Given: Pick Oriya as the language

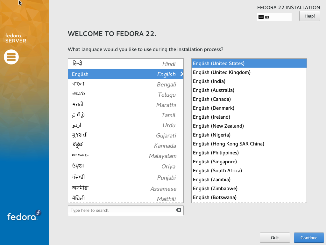Looking at the screenshot, I should click(x=125, y=166).
